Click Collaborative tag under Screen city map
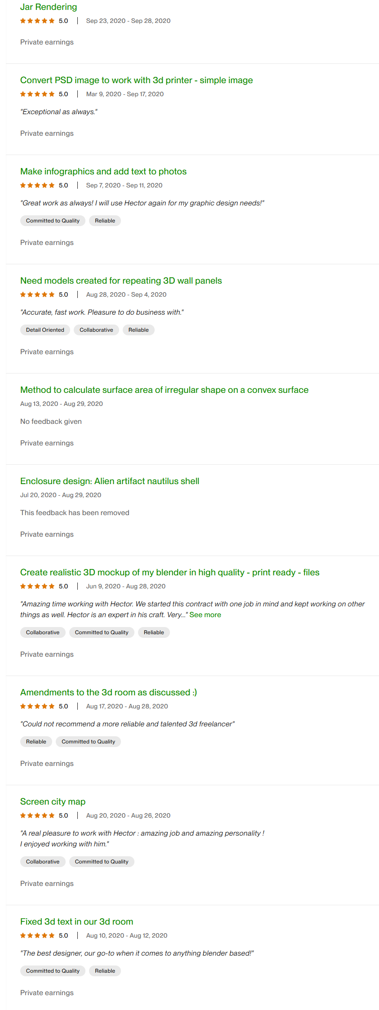The image size is (379, 1010). click(43, 862)
